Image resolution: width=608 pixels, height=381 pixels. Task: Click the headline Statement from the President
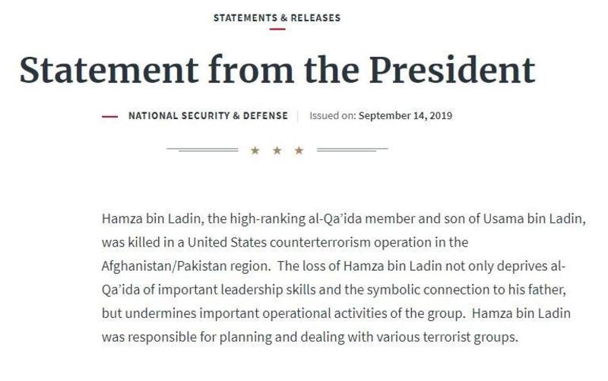277,70
